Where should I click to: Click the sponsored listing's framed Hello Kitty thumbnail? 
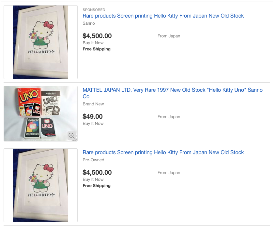tap(40, 42)
